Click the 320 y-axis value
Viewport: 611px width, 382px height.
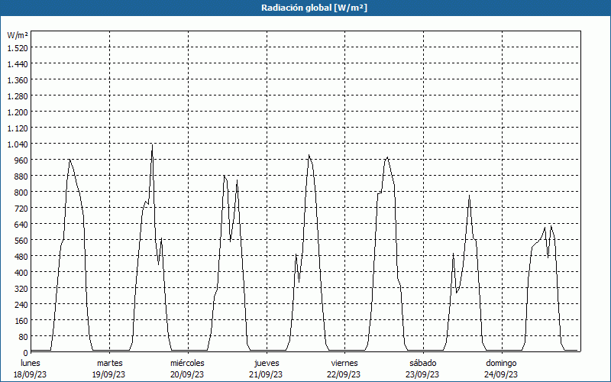click(21, 289)
